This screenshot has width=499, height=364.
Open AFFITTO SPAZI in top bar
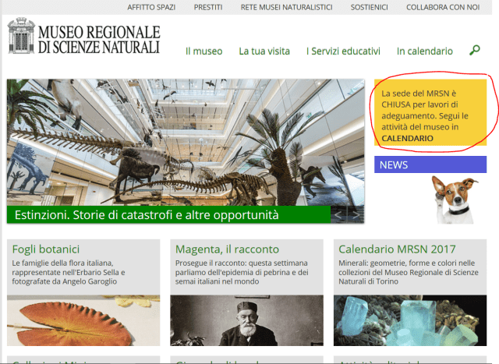[x=151, y=7]
